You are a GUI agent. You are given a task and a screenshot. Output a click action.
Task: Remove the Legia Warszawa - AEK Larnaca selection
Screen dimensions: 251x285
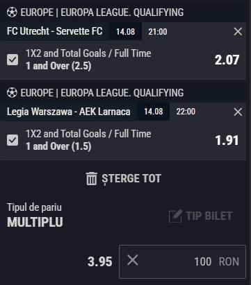pyautogui.click(x=238, y=112)
